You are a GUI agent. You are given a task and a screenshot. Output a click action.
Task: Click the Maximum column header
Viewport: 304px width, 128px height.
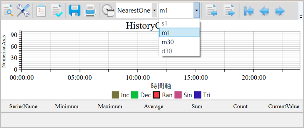tap(110, 106)
